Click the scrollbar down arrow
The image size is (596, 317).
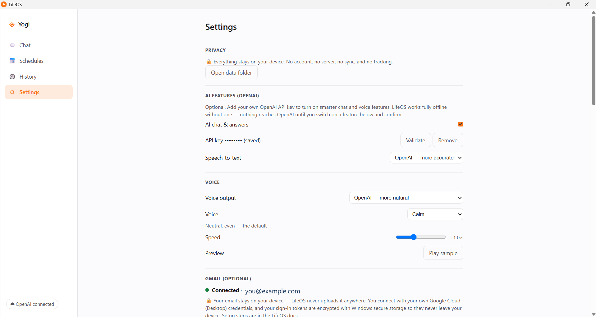pyautogui.click(x=594, y=314)
